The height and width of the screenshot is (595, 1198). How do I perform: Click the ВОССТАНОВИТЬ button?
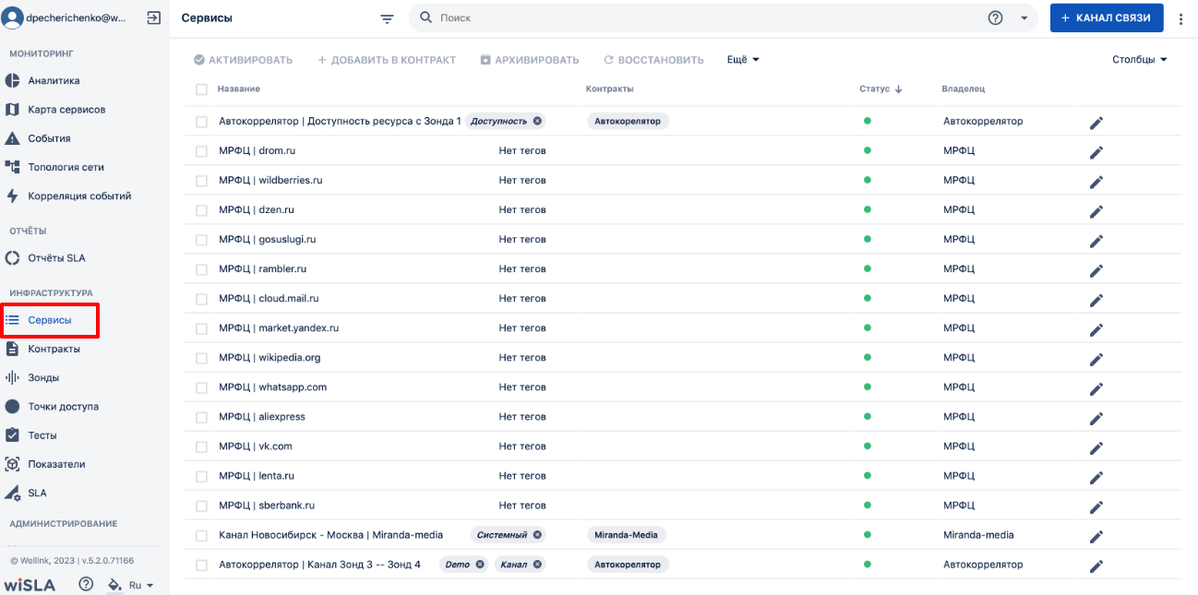tap(653, 60)
